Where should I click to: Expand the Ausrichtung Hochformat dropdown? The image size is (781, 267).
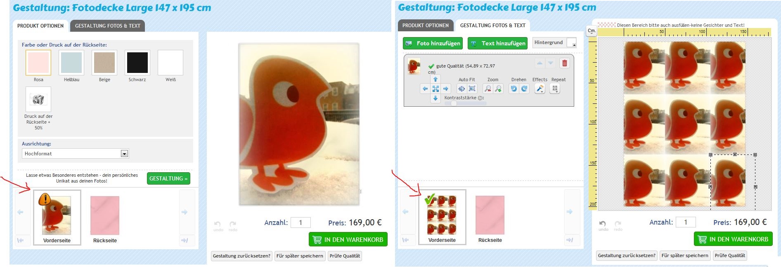[x=75, y=154]
